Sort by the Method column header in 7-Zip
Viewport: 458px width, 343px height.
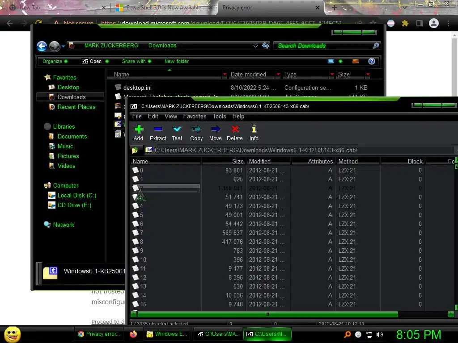358,161
